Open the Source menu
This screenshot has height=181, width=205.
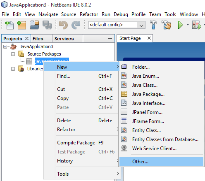(69, 14)
